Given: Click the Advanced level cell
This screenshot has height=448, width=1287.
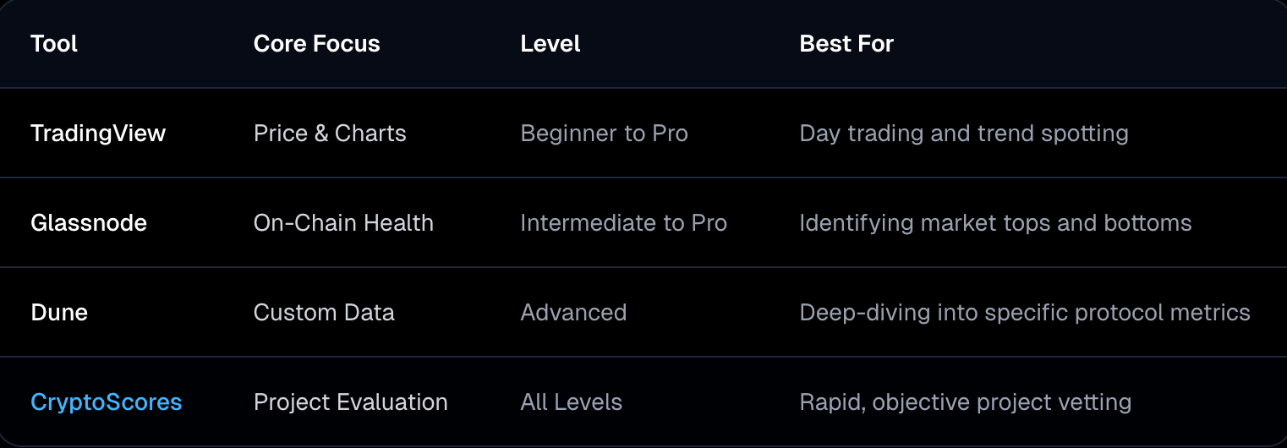Looking at the screenshot, I should (573, 312).
